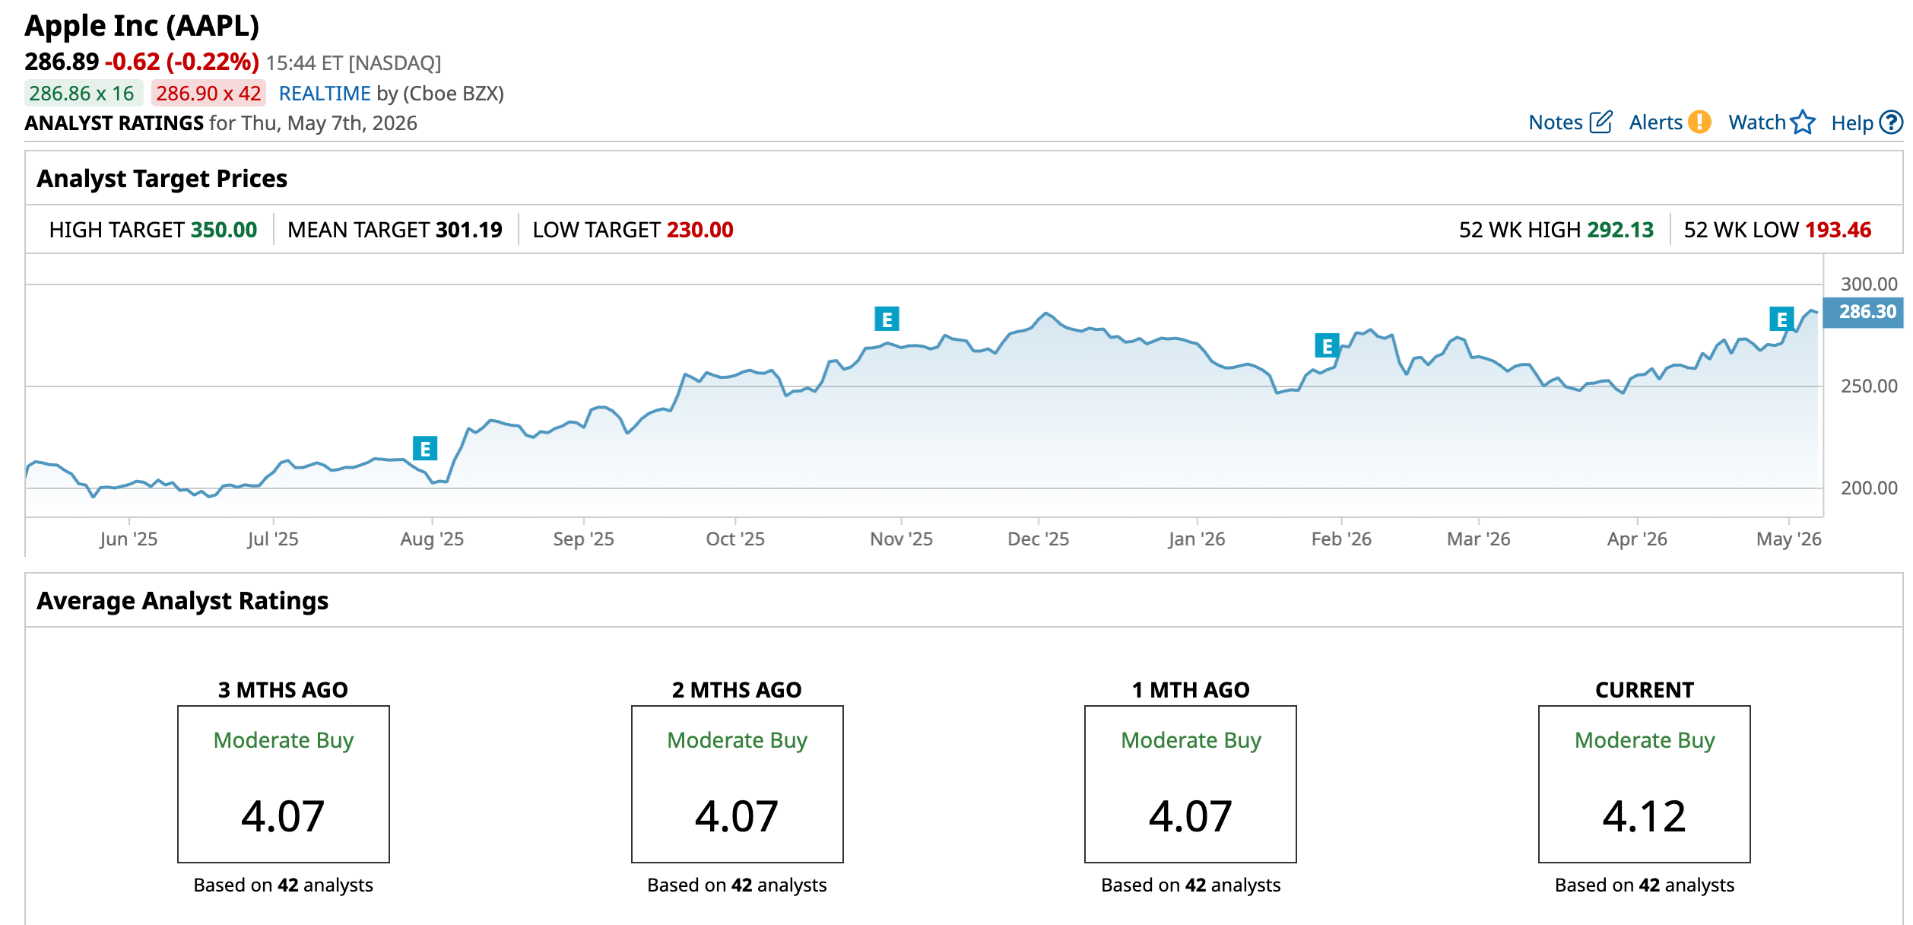Click the November 2025 earnings E marker
1913x925 pixels.
tap(887, 319)
